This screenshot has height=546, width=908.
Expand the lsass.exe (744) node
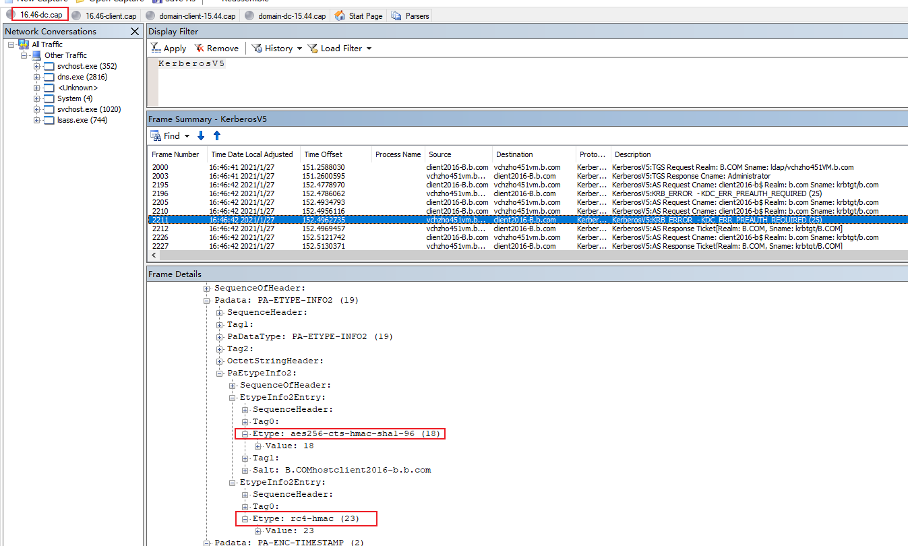click(37, 120)
